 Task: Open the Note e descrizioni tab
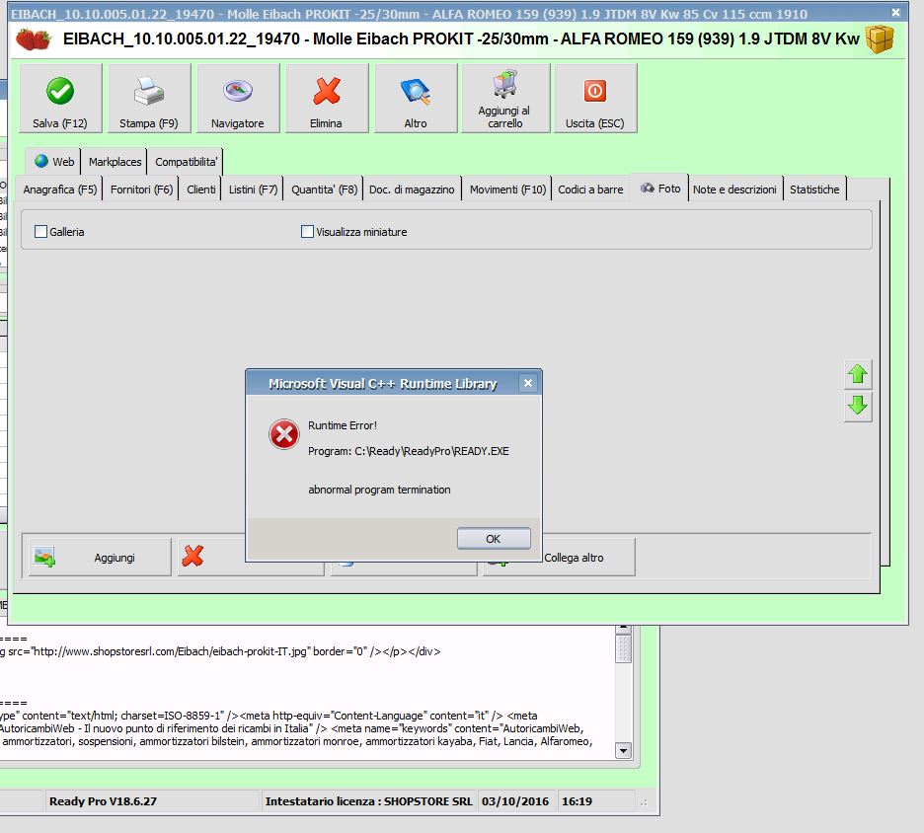pyautogui.click(x=734, y=189)
